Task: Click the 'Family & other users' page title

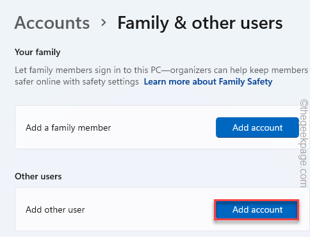Action: click(200, 23)
